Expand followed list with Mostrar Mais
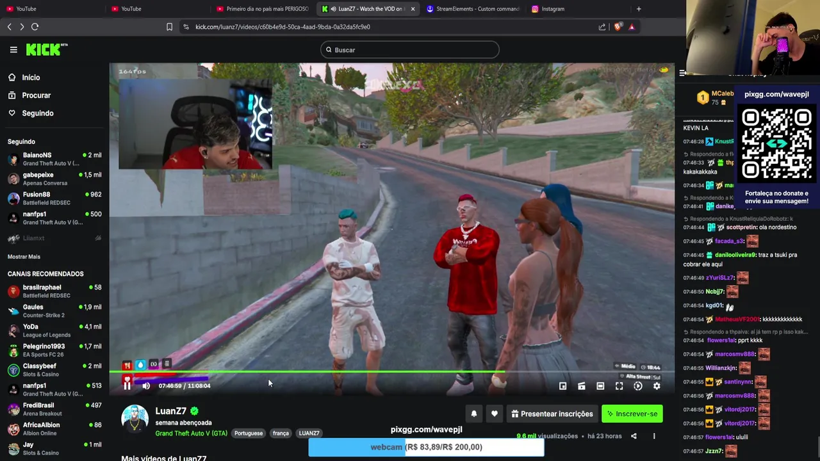This screenshot has width=820, height=461. click(x=24, y=257)
